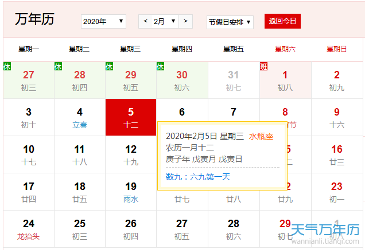
Task: Click the 休 badge on January 29
Action: [110, 66]
